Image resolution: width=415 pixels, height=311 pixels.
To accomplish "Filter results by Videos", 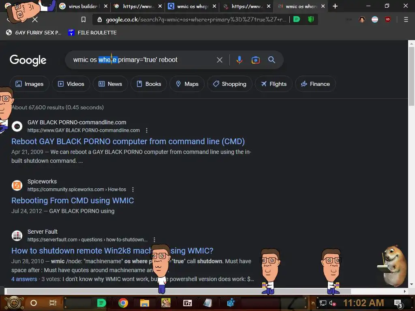I will [x=71, y=84].
